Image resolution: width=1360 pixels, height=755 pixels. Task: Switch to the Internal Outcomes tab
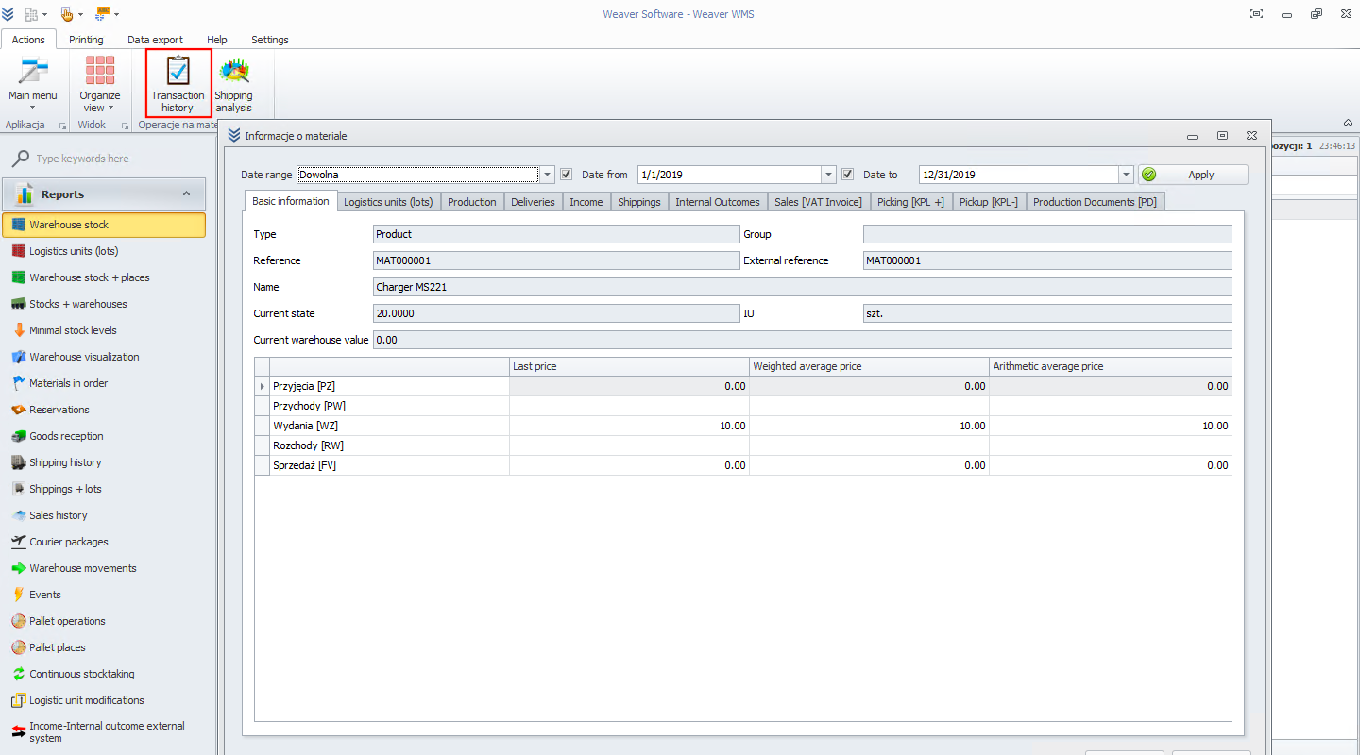tap(718, 202)
